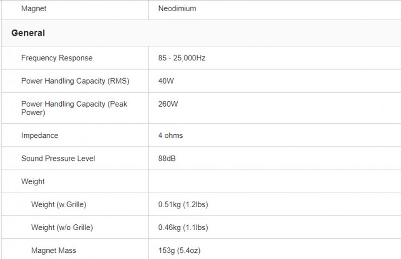Click the 4 ohms value

pyautogui.click(x=170, y=136)
